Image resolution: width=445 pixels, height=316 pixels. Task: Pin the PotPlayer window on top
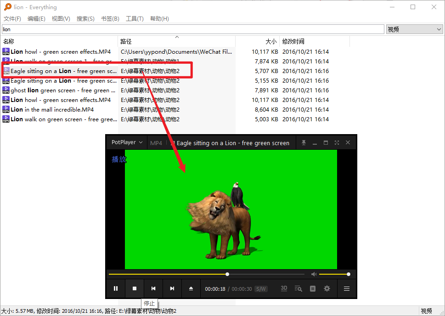click(304, 143)
